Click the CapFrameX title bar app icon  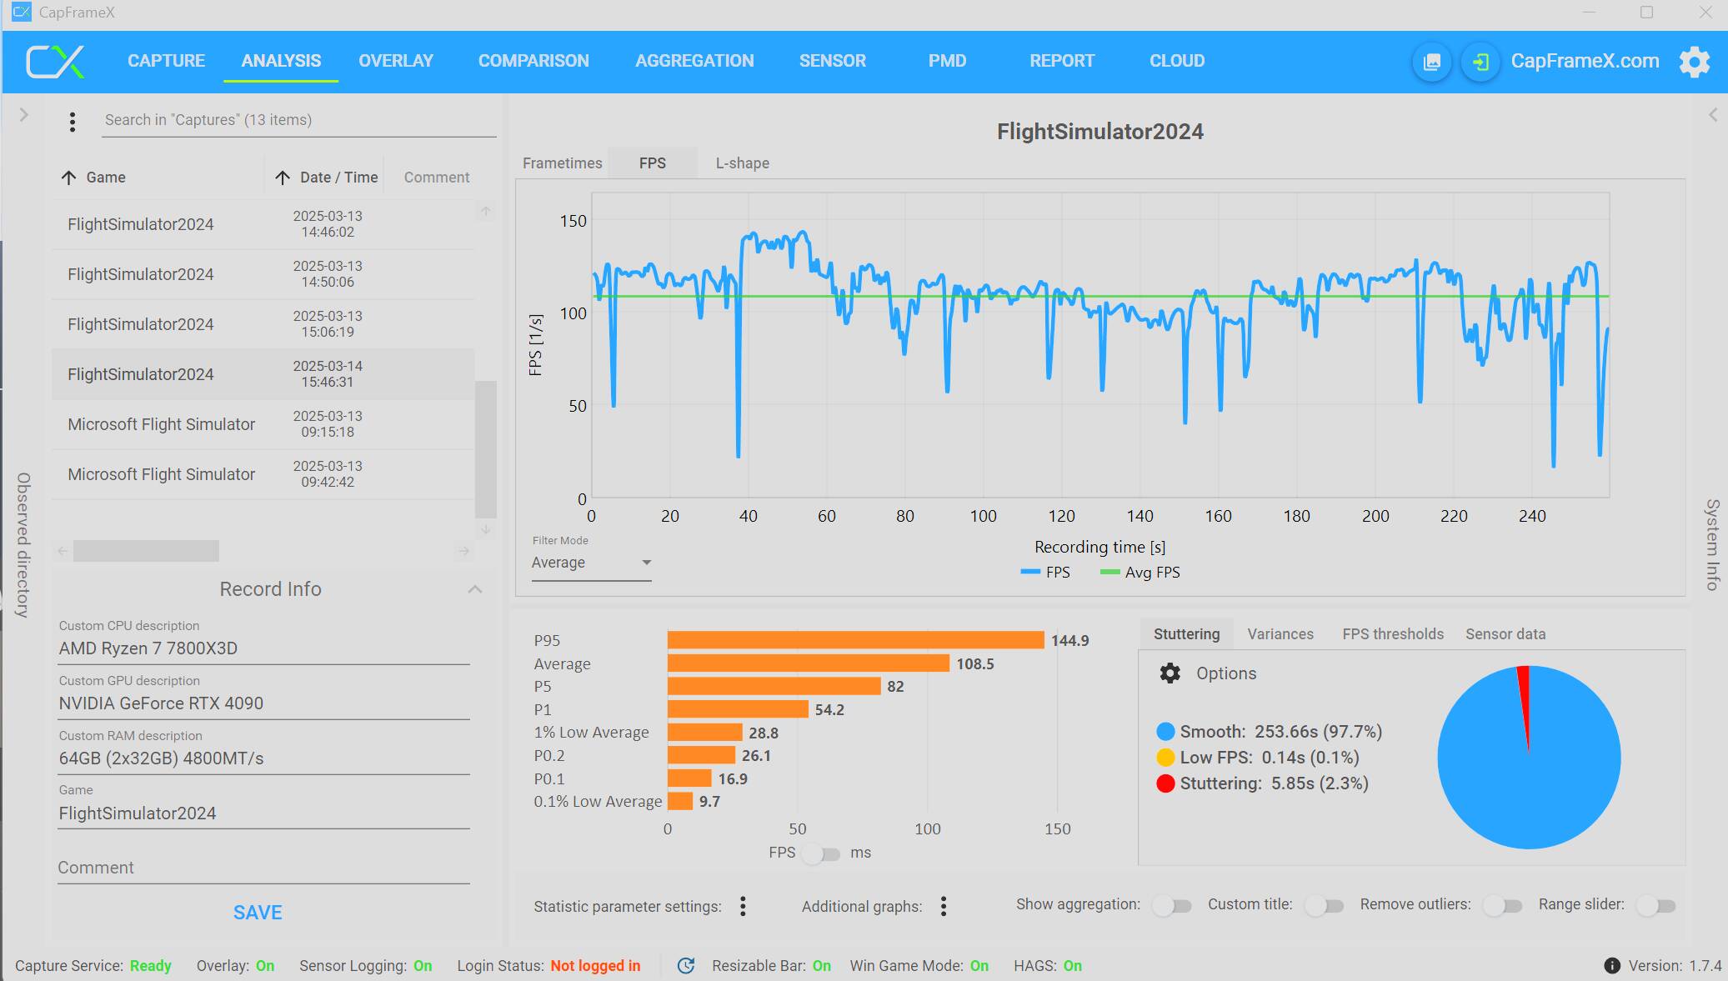tap(21, 13)
